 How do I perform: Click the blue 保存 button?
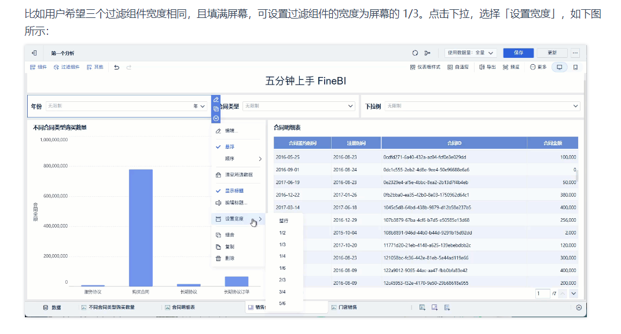518,53
